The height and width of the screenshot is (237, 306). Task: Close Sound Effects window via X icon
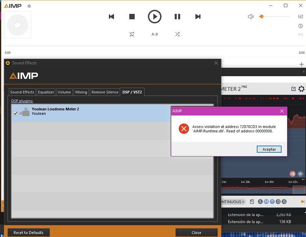(216, 63)
